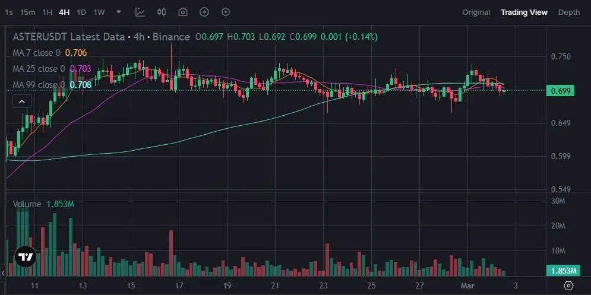Click the ASTERUSDT Latest Data symbol title
The image size is (591, 295).
tap(68, 37)
